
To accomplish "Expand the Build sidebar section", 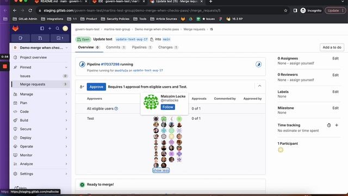I will 40,120.
